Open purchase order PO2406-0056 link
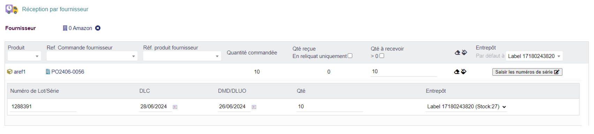Image resolution: width=594 pixels, height=134 pixels. 67,72
